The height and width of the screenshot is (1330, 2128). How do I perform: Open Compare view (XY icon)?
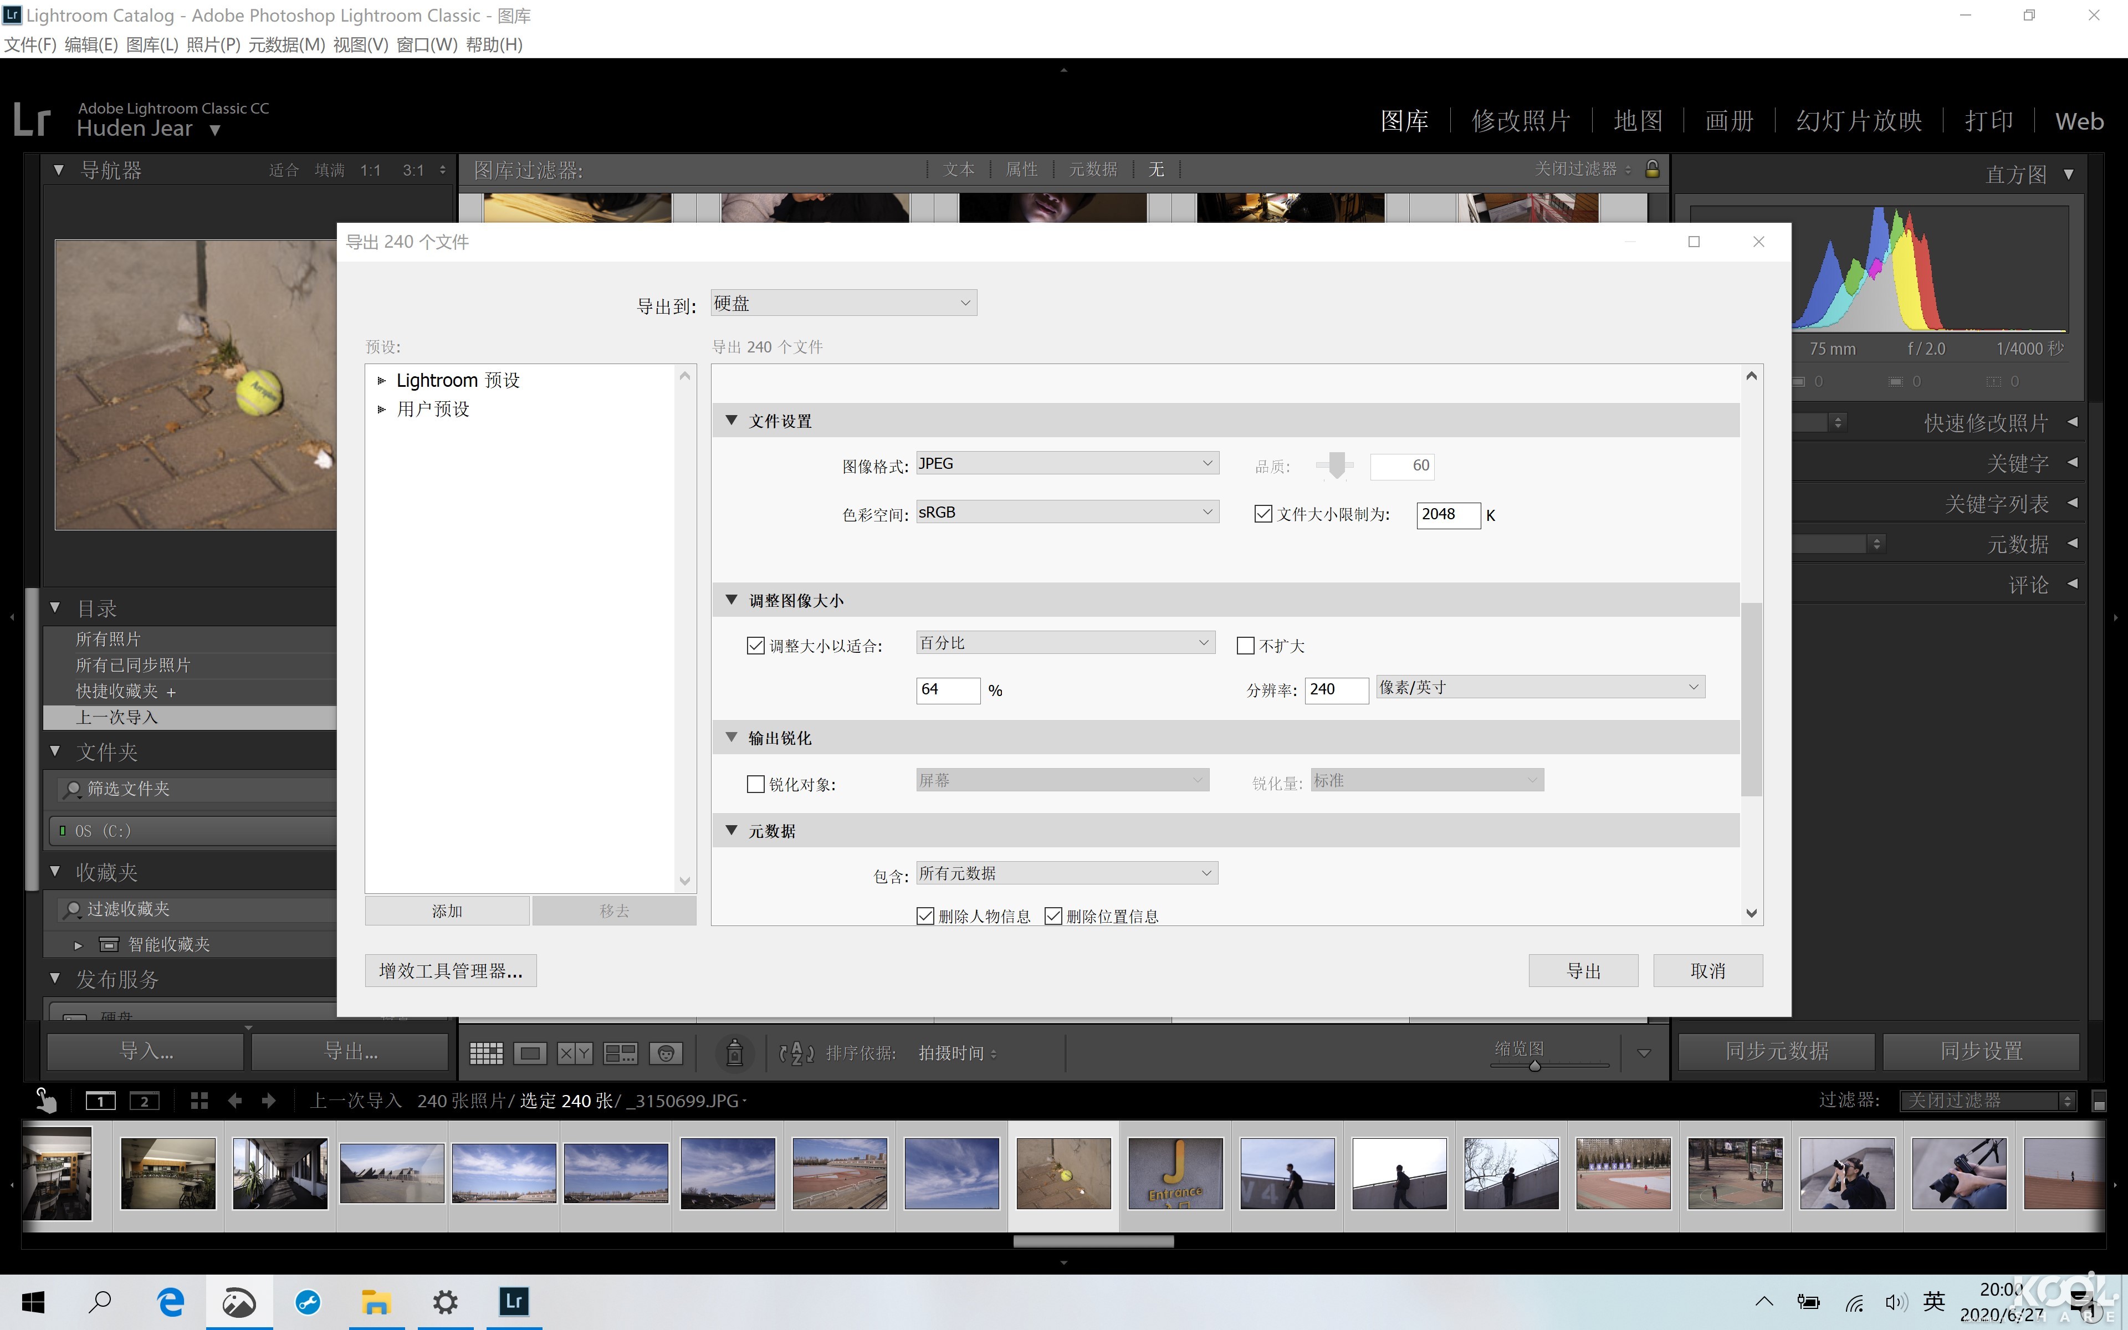[x=576, y=1052]
